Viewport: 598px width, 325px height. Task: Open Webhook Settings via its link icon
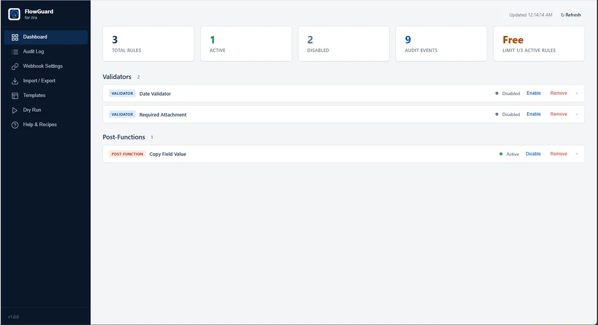pos(15,66)
